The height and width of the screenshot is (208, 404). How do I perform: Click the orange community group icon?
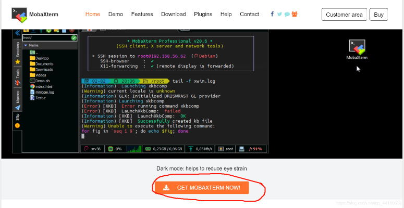tap(295, 15)
